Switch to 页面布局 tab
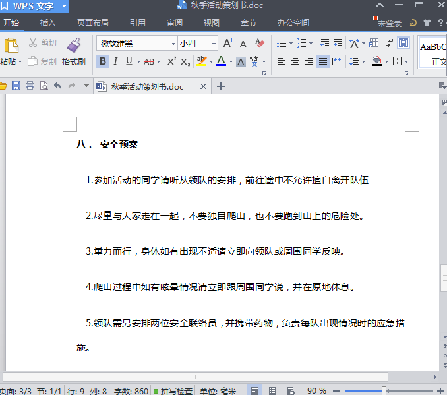The width and height of the screenshot is (447, 395). tap(93, 23)
